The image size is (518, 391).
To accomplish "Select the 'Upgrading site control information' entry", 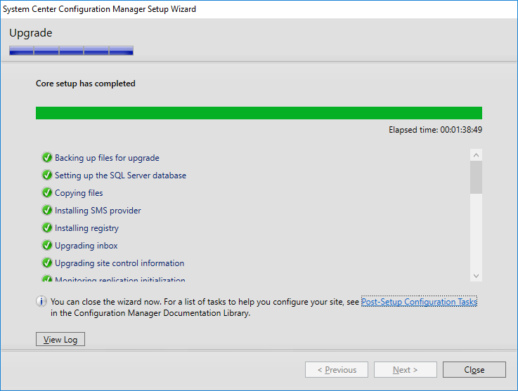I will (x=119, y=263).
